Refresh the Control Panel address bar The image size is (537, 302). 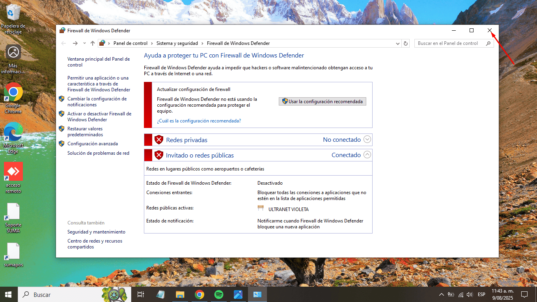[406, 43]
